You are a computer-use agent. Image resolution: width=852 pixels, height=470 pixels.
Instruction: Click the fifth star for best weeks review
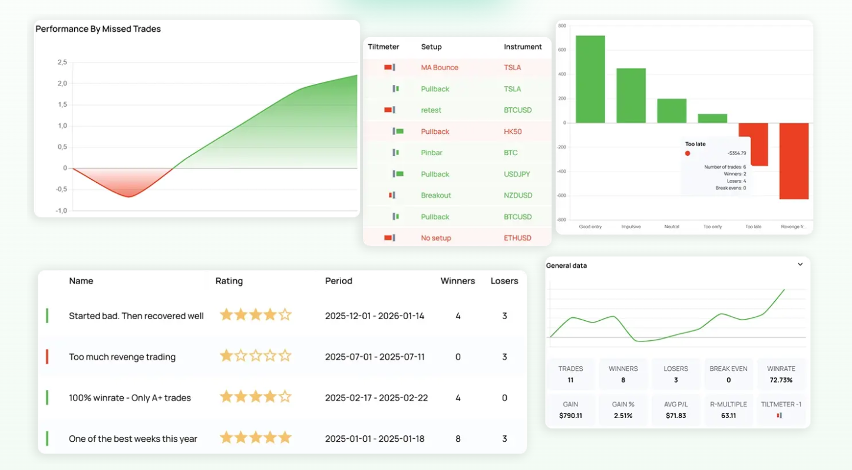click(x=285, y=438)
